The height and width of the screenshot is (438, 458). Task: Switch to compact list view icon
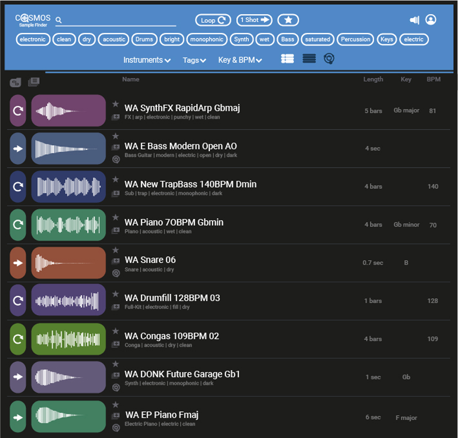point(309,59)
